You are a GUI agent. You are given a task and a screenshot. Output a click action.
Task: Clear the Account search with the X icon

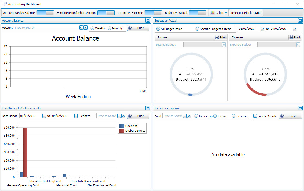point(85,28)
